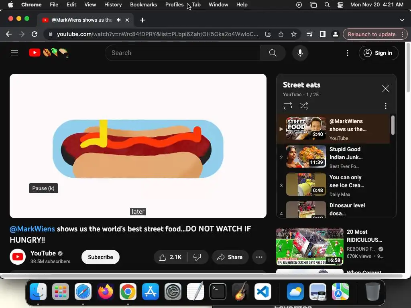Go back in Chrome
The image size is (411, 308).
tap(9, 34)
